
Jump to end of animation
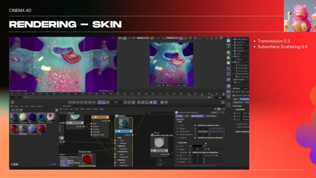coord(94,102)
